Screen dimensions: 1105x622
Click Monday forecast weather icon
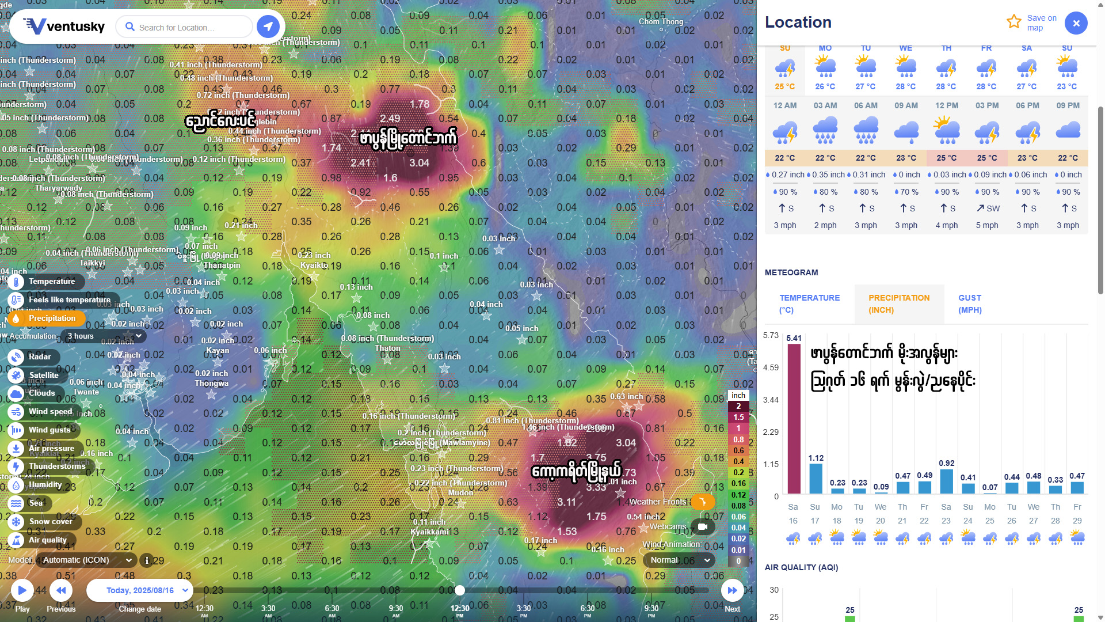click(x=825, y=67)
